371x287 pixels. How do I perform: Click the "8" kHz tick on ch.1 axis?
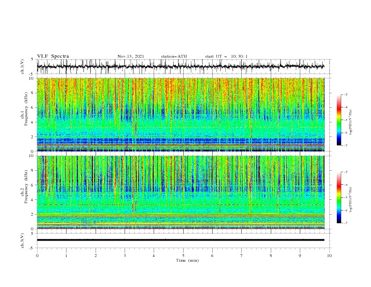(x=33, y=93)
